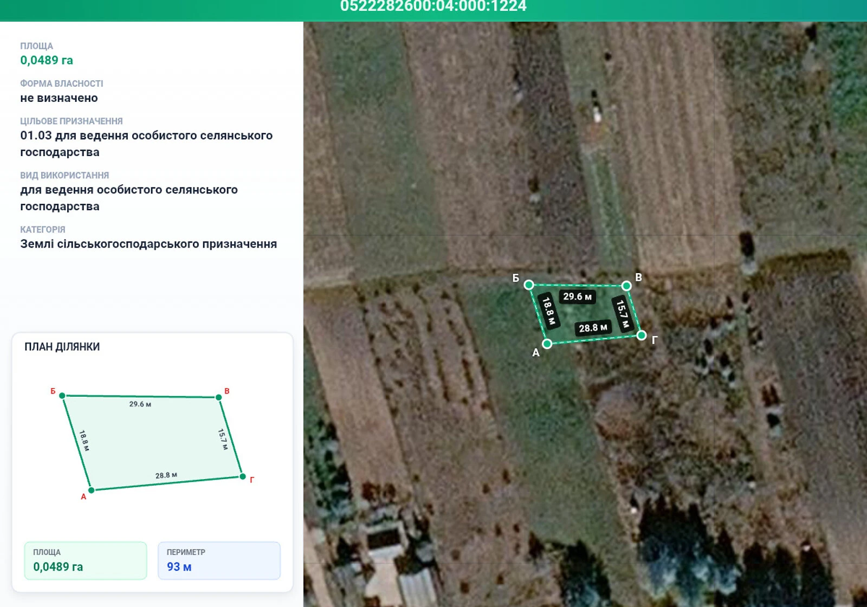Click the 15.7 м side label in the plan diagram

(x=223, y=440)
